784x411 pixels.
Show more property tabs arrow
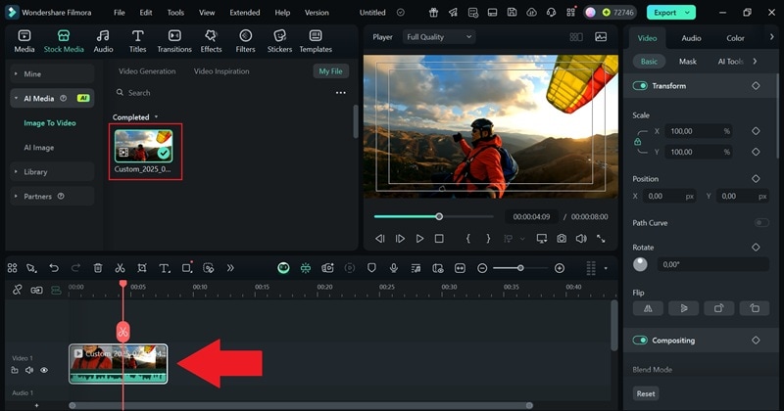point(771,37)
